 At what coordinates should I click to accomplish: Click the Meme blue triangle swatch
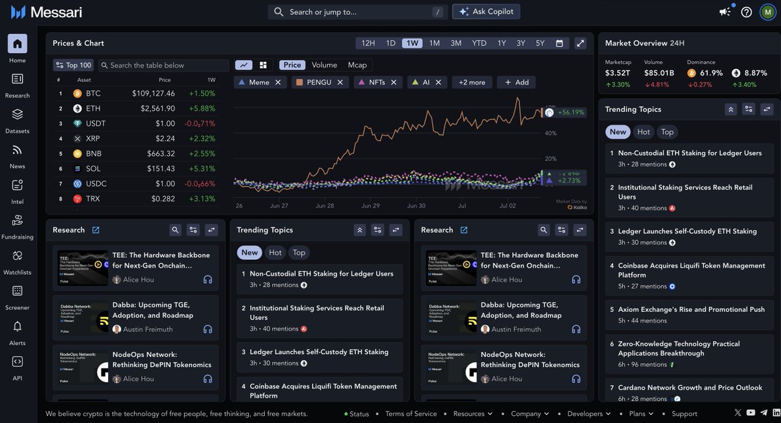click(242, 83)
